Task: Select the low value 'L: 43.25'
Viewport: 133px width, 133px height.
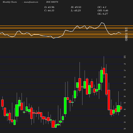Action: pos(76,11)
